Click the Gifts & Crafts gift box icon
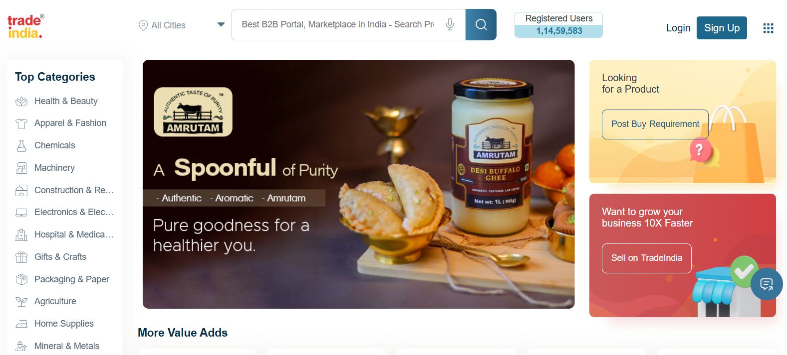Screen dimensions: 787x355 [21, 257]
